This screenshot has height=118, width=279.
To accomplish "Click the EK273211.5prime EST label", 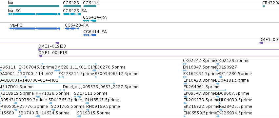I will pyautogui.click(x=76, y=73).
